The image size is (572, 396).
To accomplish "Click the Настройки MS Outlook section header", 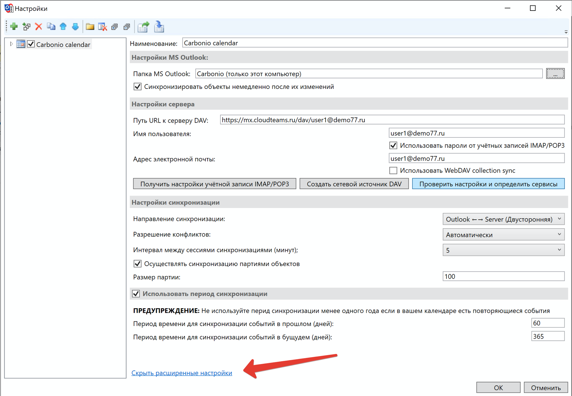I will pos(349,57).
